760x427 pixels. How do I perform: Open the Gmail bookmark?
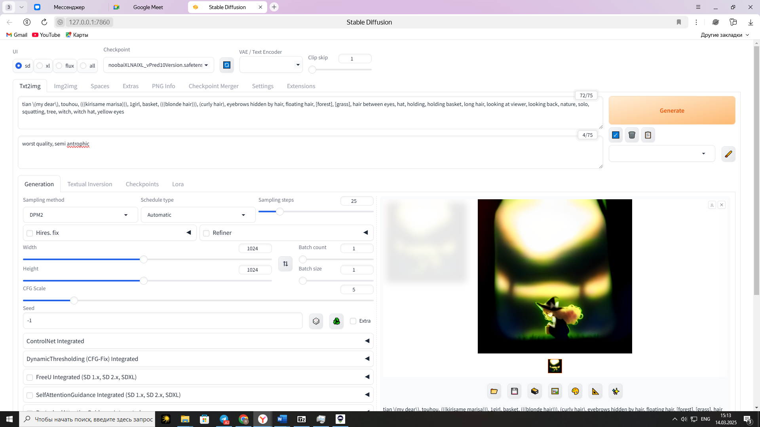[17, 35]
